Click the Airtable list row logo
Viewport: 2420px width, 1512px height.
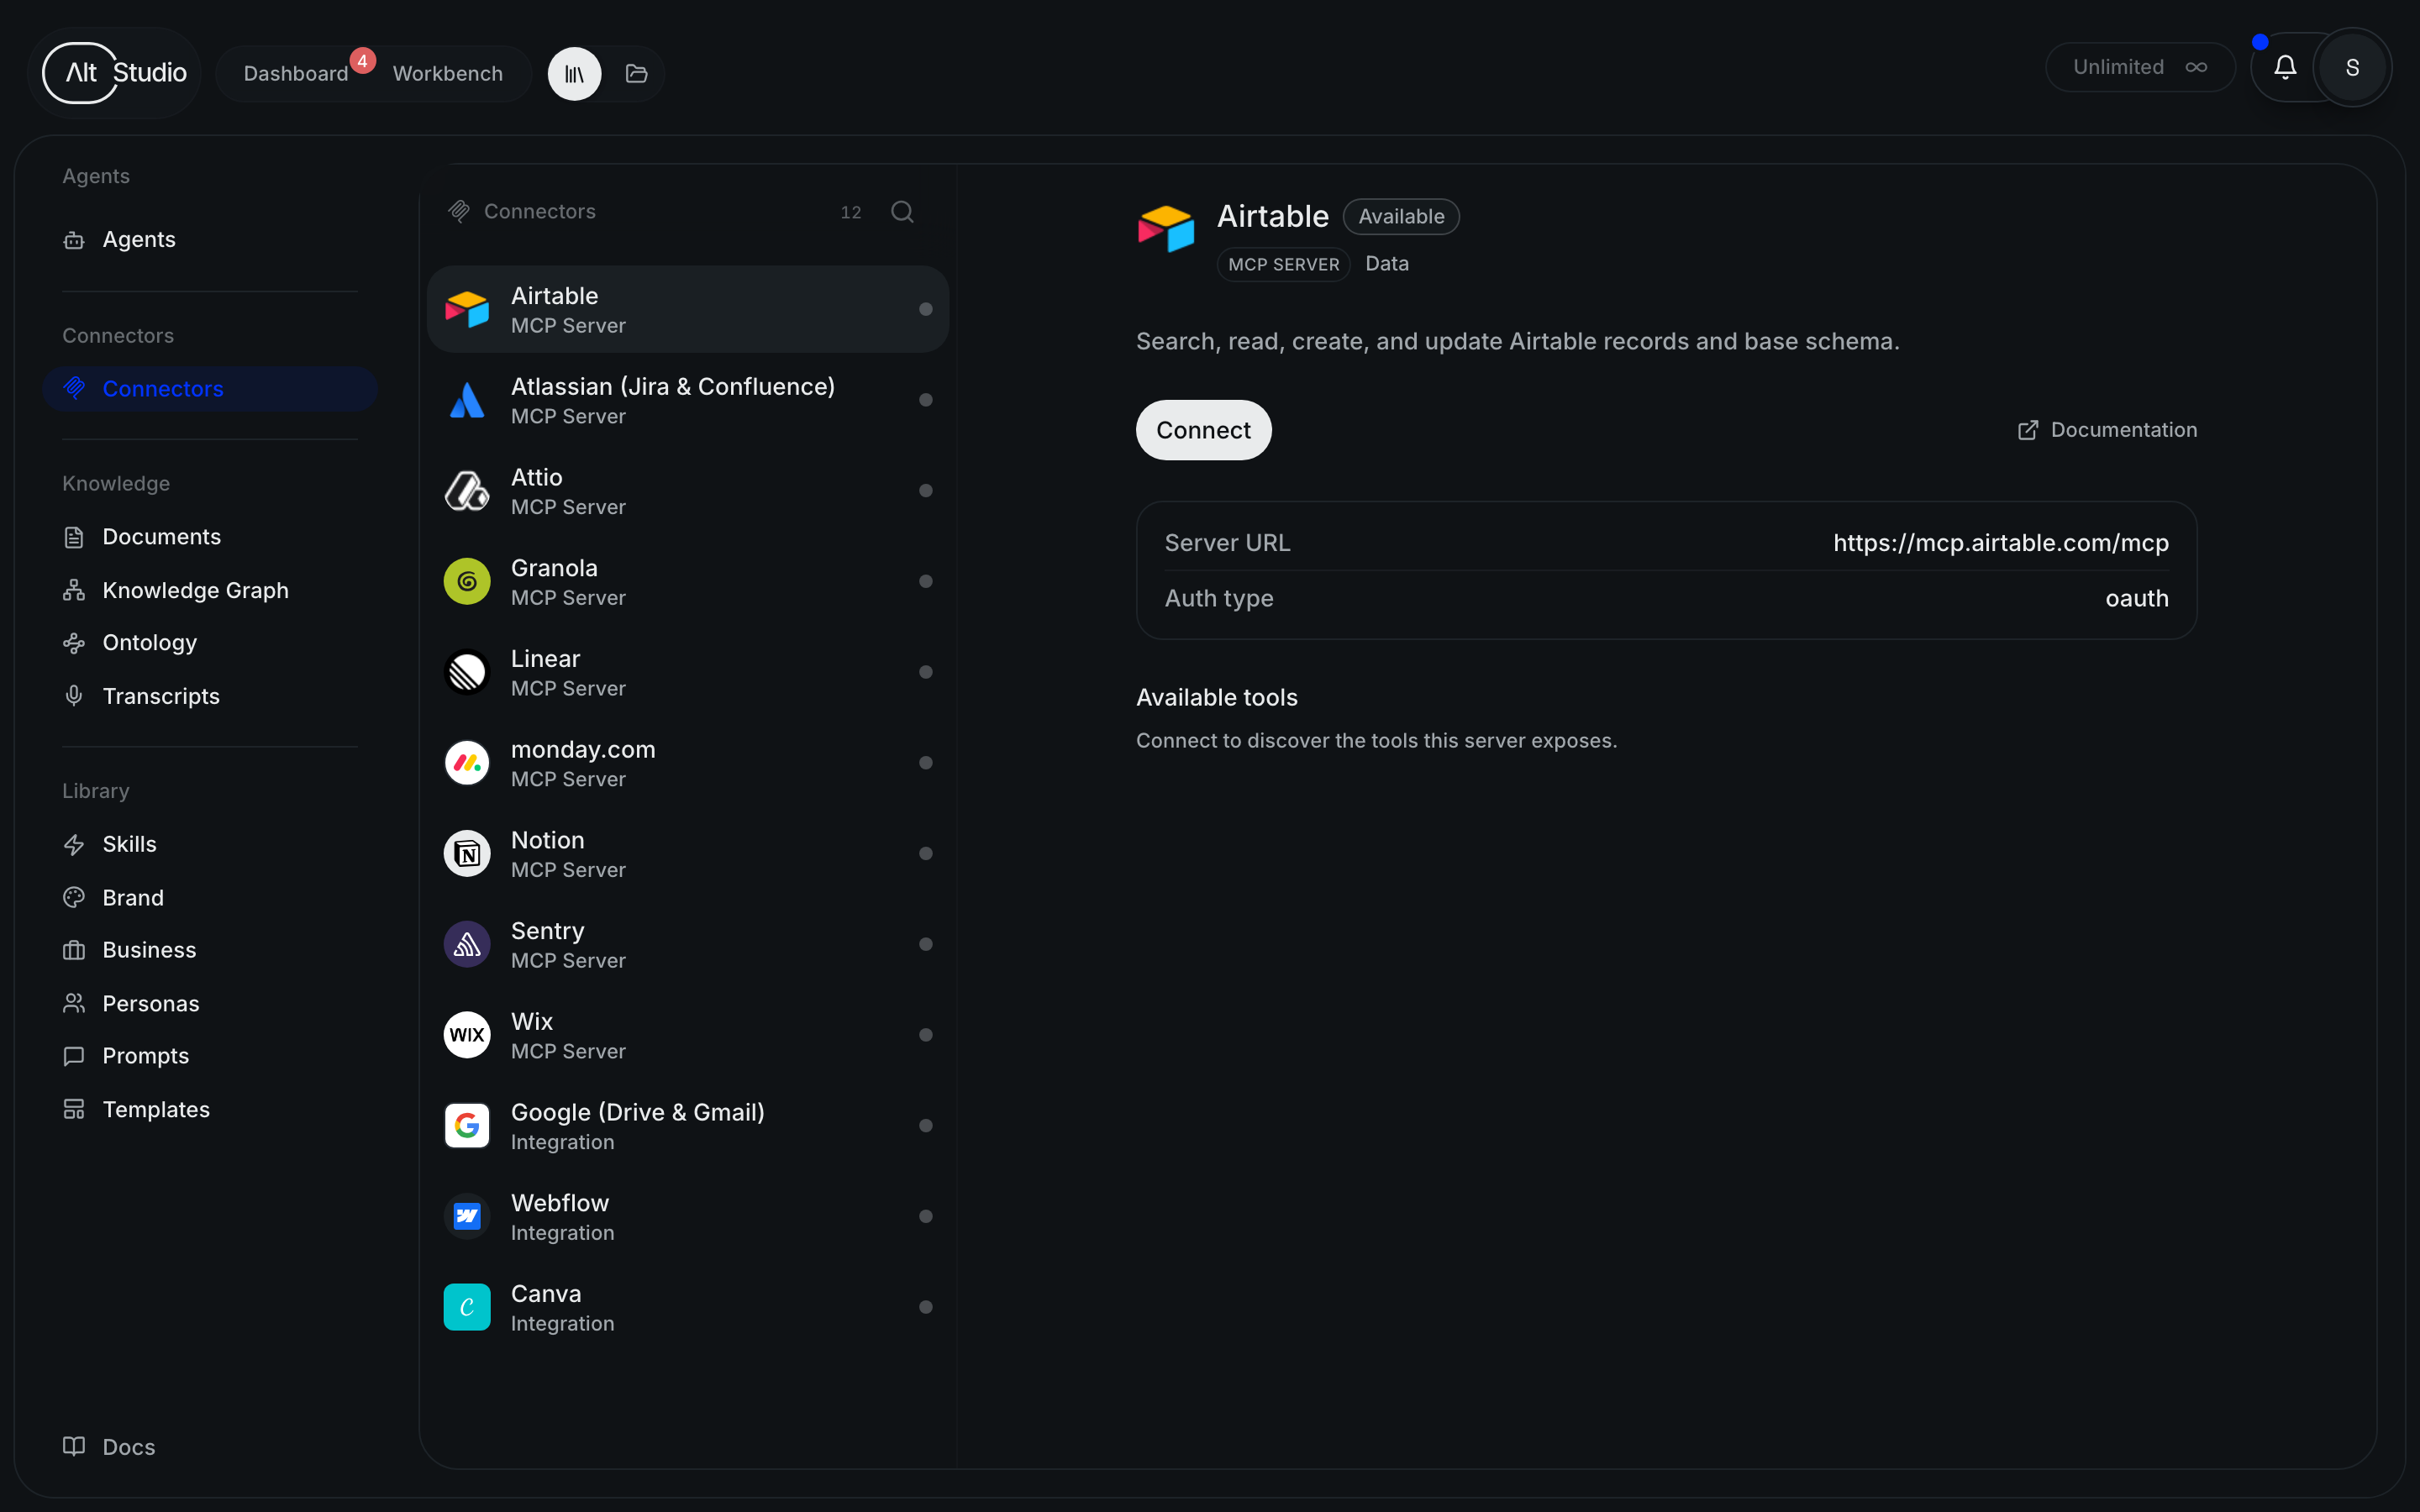coord(467,310)
